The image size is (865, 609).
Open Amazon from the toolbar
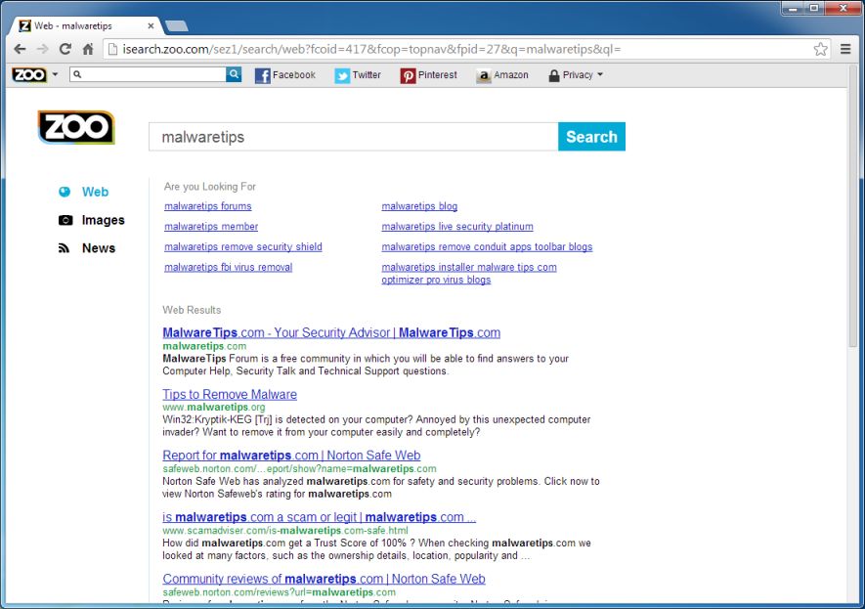502,75
